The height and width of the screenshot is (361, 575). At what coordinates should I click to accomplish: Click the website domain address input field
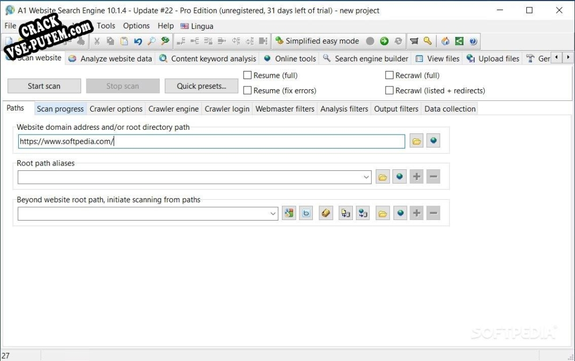(x=211, y=141)
